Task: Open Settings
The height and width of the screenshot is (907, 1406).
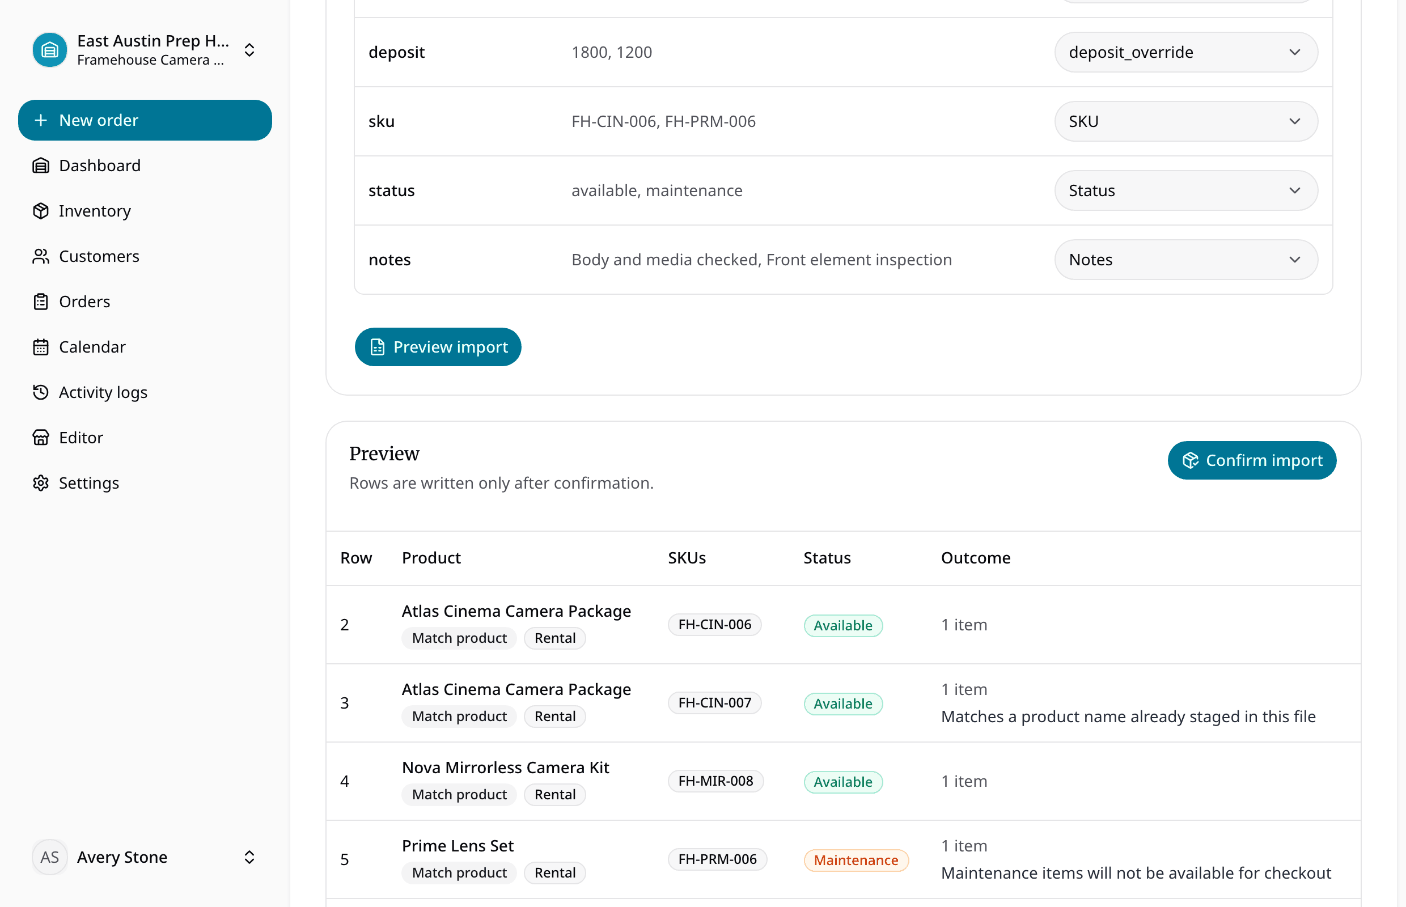Action: 145,483
